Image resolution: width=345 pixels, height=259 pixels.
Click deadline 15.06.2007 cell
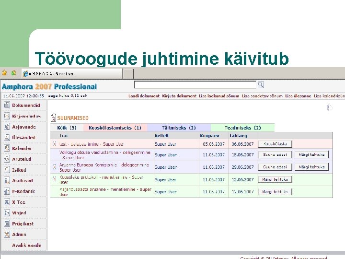click(x=242, y=154)
